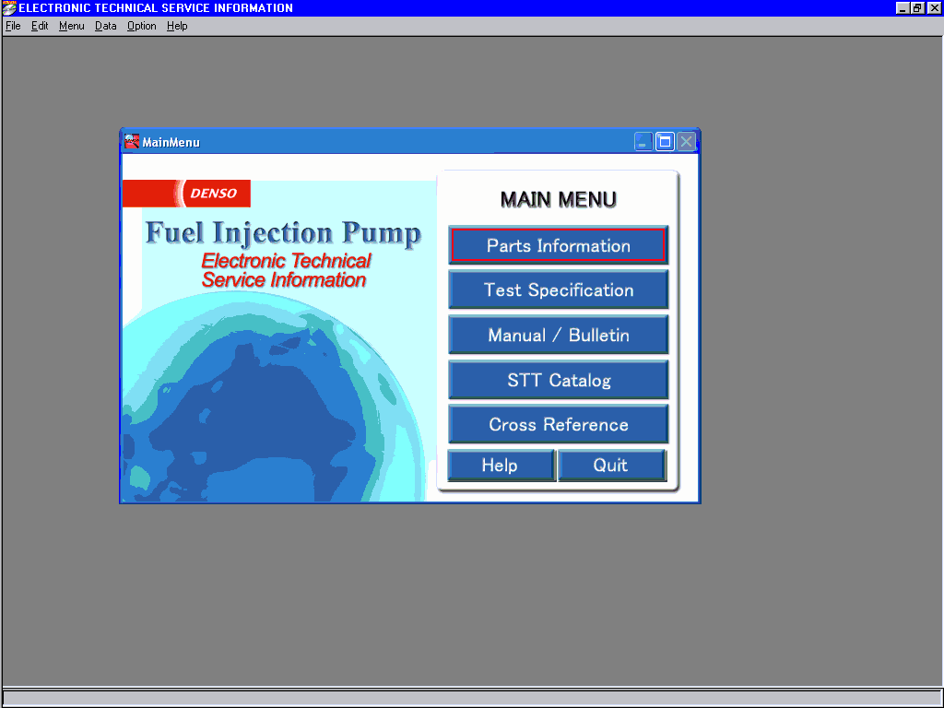Open the Edit menu
Viewport: 944px width, 708px height.
(40, 26)
